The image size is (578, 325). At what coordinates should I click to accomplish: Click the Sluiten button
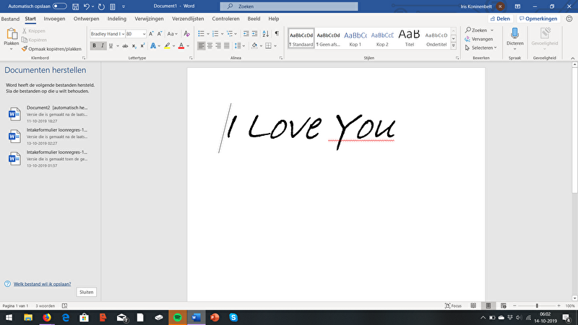click(x=87, y=292)
